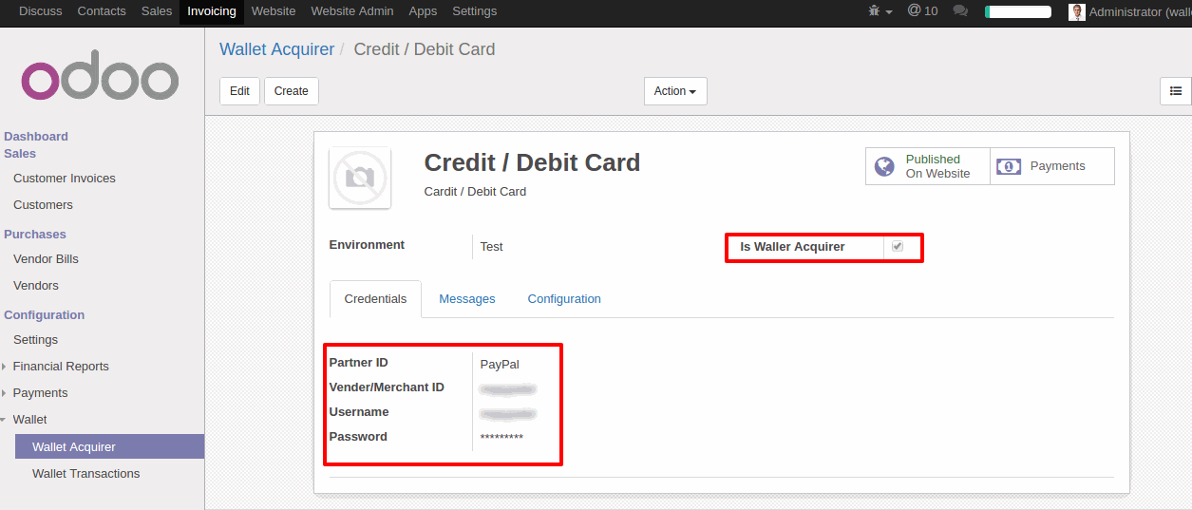
Task: Open the Action dropdown
Action: [x=675, y=91]
